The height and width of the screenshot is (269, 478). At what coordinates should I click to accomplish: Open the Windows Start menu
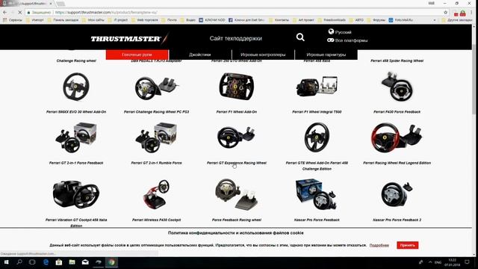(6, 262)
